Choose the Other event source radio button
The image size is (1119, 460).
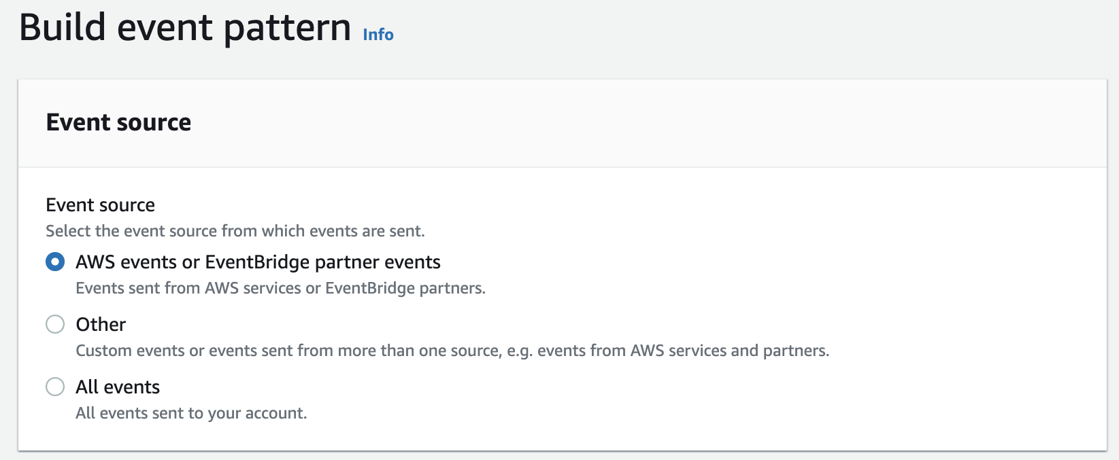(55, 324)
